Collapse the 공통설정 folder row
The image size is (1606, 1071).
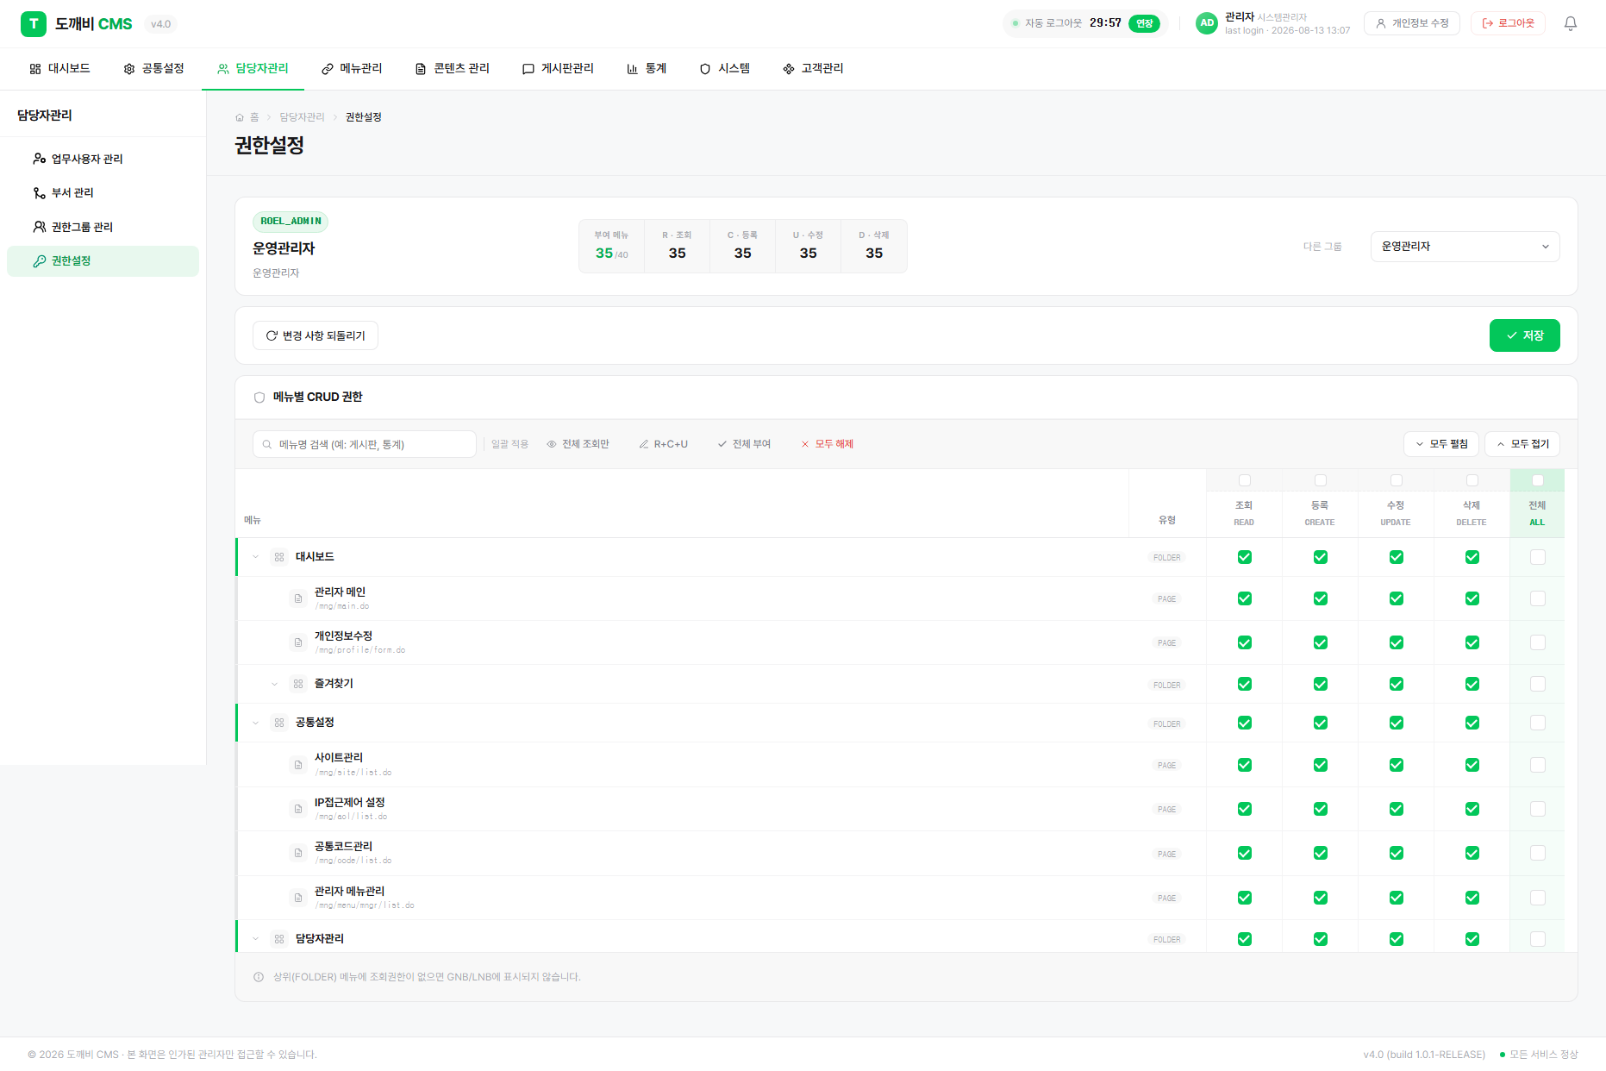[256, 723]
